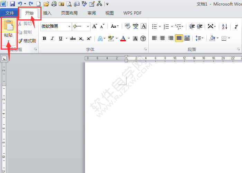Click the 复制 button
The height and width of the screenshot is (173, 242).
pos(25,32)
